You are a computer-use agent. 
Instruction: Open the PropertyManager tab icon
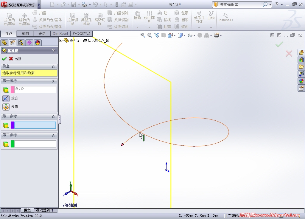13,42
